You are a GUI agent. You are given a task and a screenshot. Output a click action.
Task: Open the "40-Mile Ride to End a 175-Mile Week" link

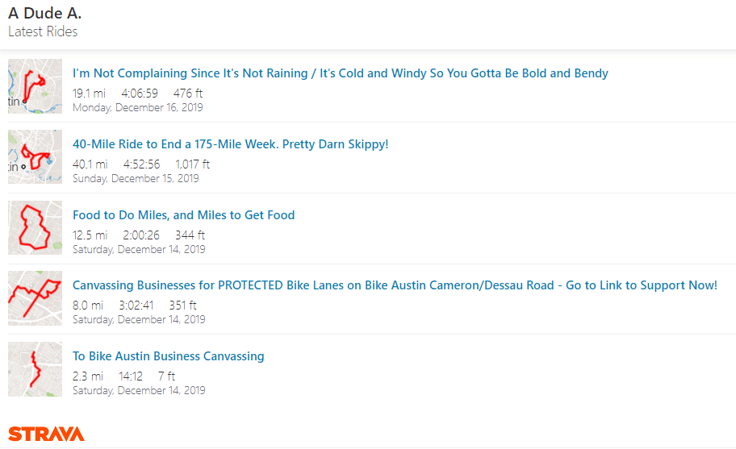tap(230, 144)
